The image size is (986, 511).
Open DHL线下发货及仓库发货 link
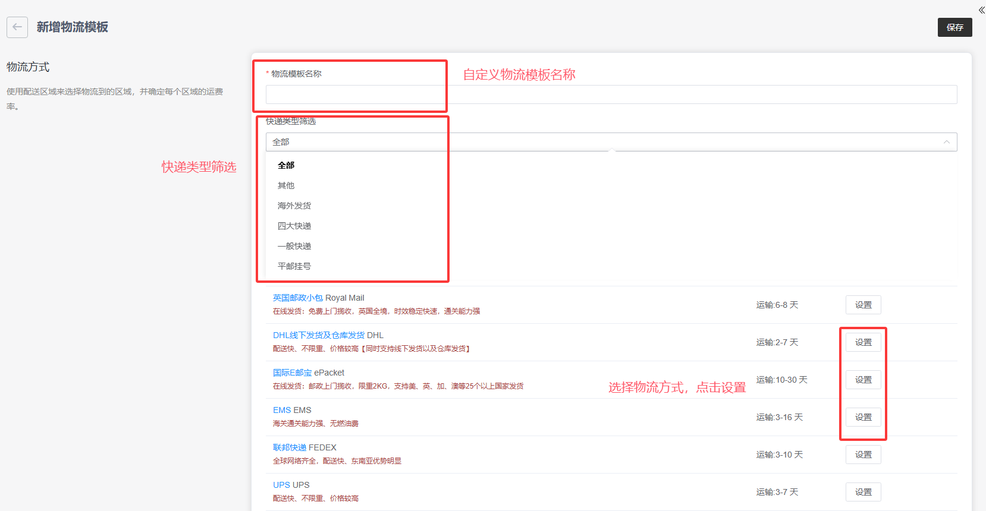point(318,335)
